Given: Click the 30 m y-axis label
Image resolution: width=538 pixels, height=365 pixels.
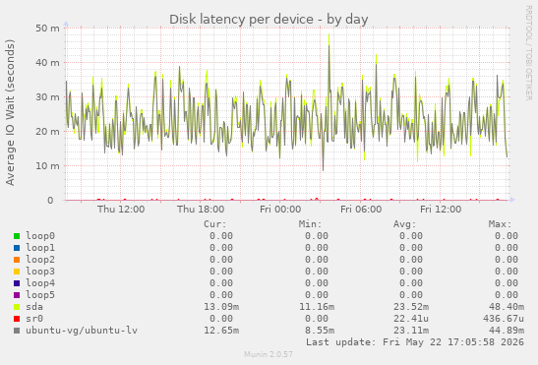Looking at the screenshot, I should coord(47,96).
